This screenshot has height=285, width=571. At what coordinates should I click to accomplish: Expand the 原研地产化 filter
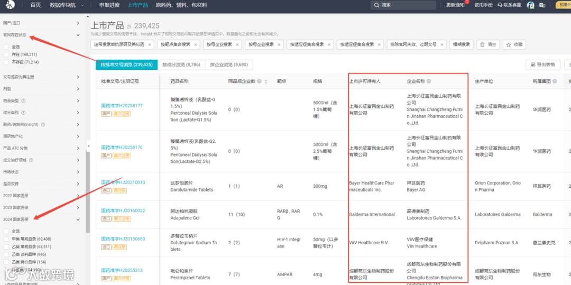78,136
